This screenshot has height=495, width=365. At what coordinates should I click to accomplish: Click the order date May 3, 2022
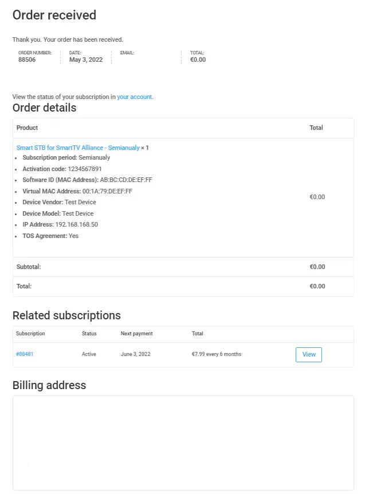[86, 60]
